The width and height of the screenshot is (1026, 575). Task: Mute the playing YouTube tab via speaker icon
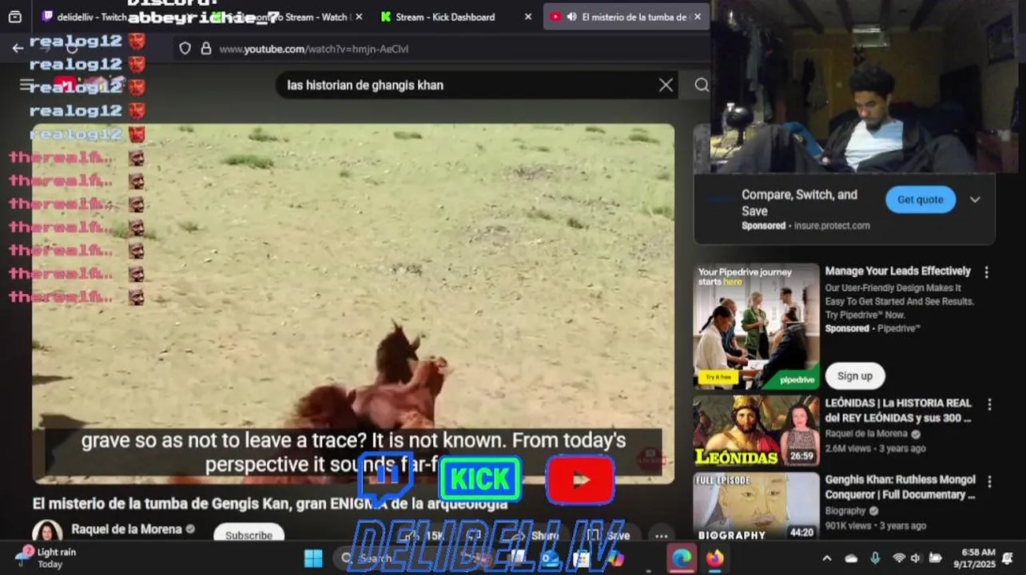coord(572,17)
